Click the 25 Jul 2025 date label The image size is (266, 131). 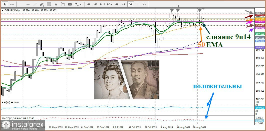click(151, 128)
